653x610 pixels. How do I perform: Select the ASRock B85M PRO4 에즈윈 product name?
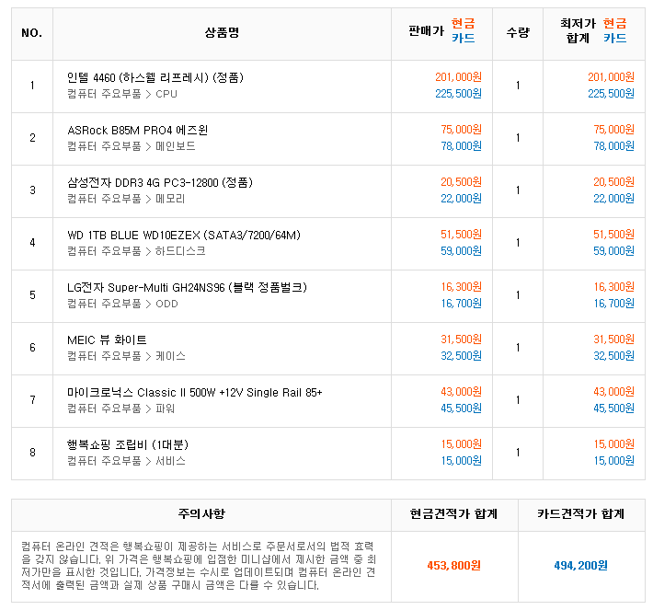[137, 130]
